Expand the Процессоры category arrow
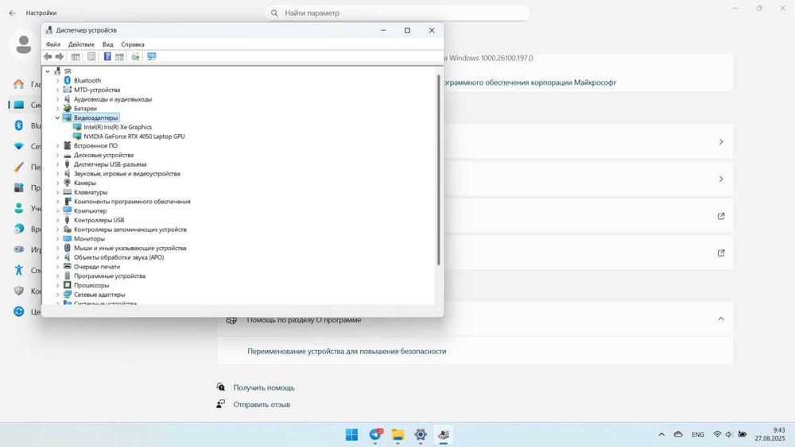This screenshot has width=795, height=447. point(57,285)
